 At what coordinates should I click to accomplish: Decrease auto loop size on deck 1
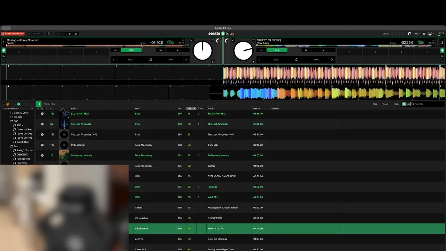click(x=114, y=60)
